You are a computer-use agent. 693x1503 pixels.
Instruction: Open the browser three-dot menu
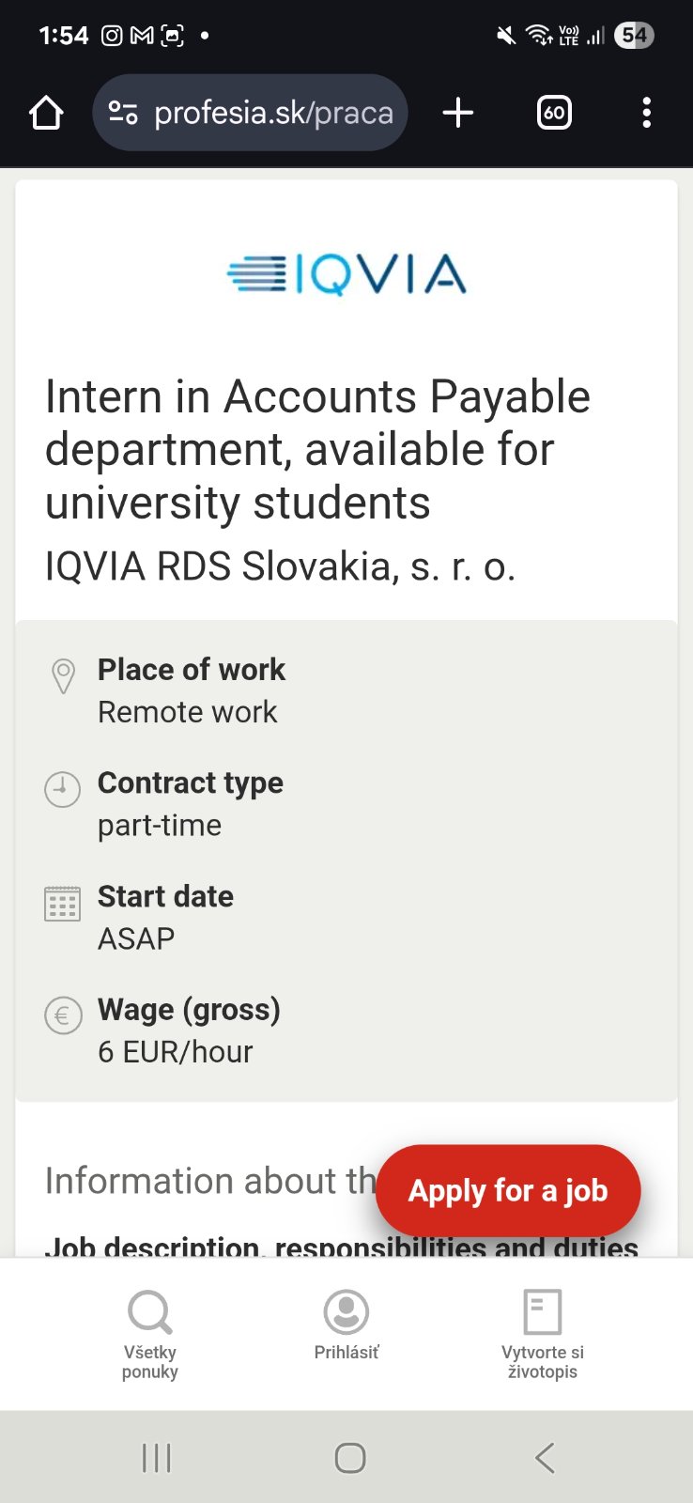pos(646,114)
